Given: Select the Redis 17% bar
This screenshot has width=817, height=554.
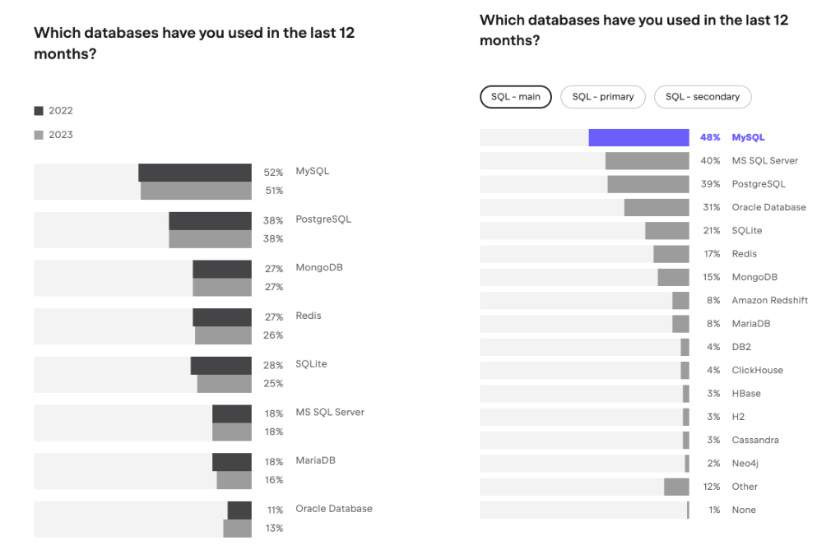Looking at the screenshot, I should [x=671, y=254].
